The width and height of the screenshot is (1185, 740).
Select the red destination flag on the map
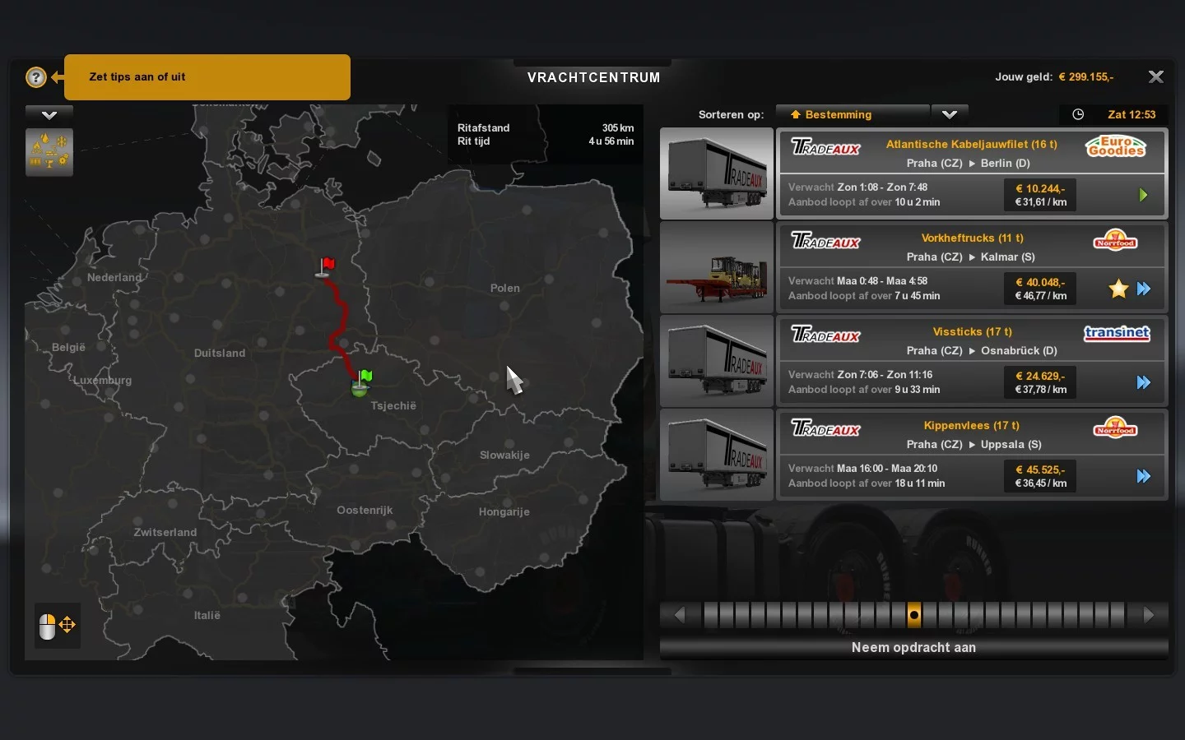tap(326, 267)
